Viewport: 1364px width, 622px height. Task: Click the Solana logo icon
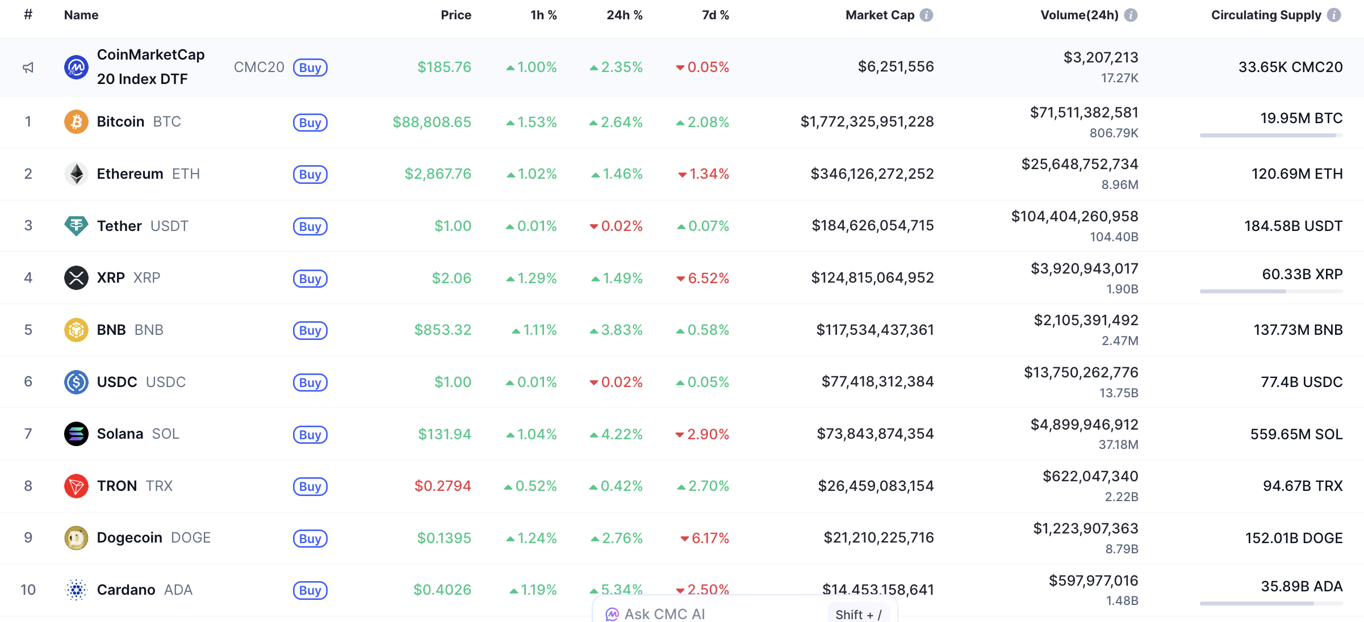[x=76, y=434]
